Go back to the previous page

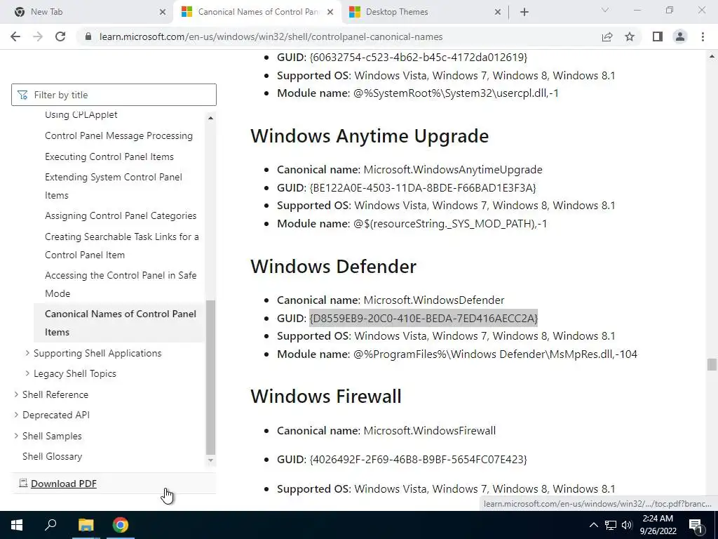point(15,36)
